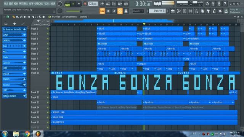Image resolution: width=244 pixels, height=137 pixels.
Task: Open the Playlist view icon
Action: [173, 11]
